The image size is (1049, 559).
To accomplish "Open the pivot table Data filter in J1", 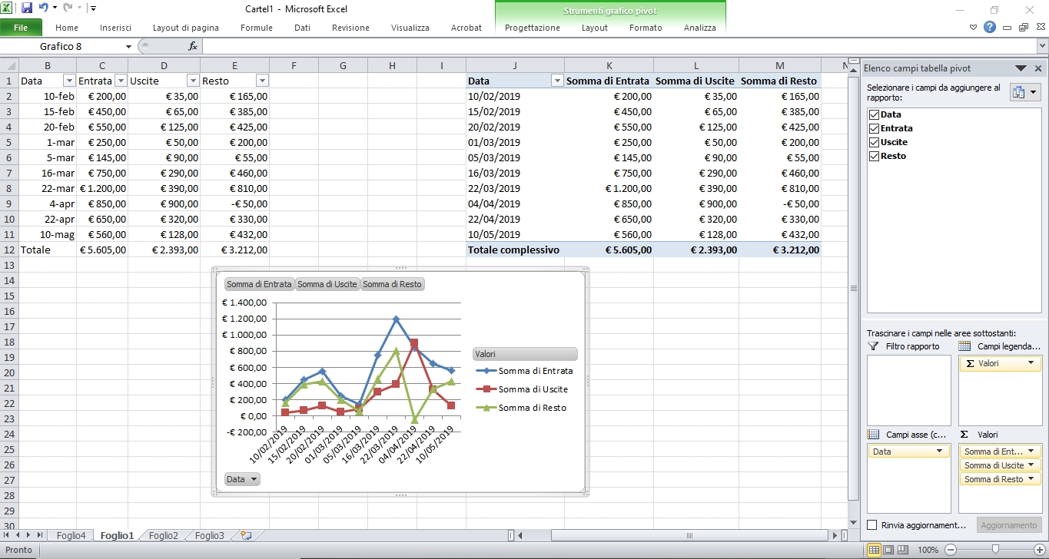I will click(557, 81).
